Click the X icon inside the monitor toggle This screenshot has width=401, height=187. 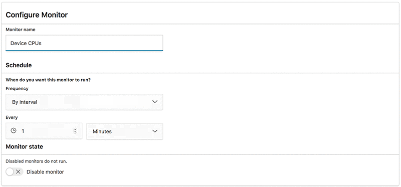(x=18, y=172)
